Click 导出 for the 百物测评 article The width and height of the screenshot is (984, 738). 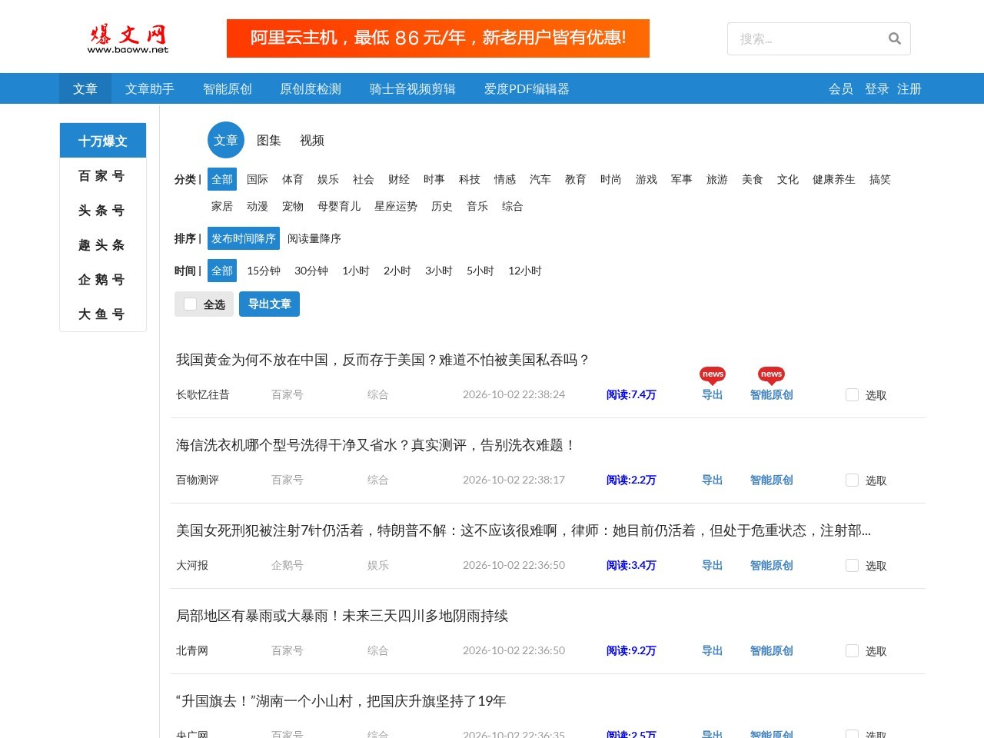713,480
